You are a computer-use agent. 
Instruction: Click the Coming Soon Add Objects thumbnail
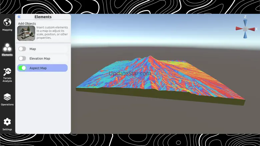point(26,33)
